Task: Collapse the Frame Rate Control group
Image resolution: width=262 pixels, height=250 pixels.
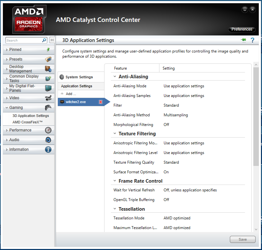Action: point(115,181)
